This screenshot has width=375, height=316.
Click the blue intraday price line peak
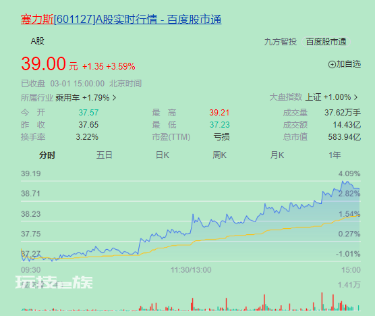point(343,182)
